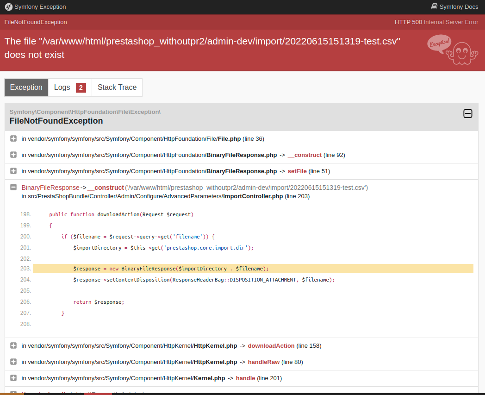Switch to the Logs tab

point(62,87)
